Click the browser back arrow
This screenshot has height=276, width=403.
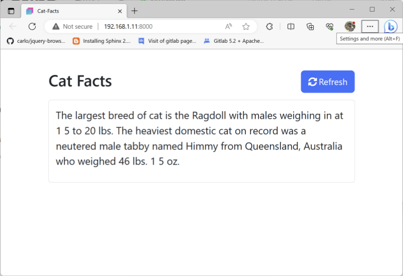click(x=13, y=26)
